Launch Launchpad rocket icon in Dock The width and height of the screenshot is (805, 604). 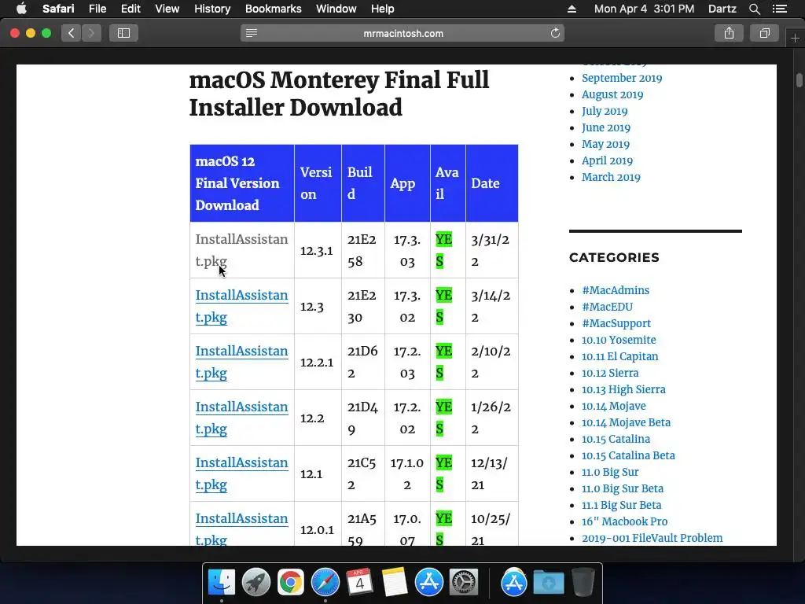(256, 583)
